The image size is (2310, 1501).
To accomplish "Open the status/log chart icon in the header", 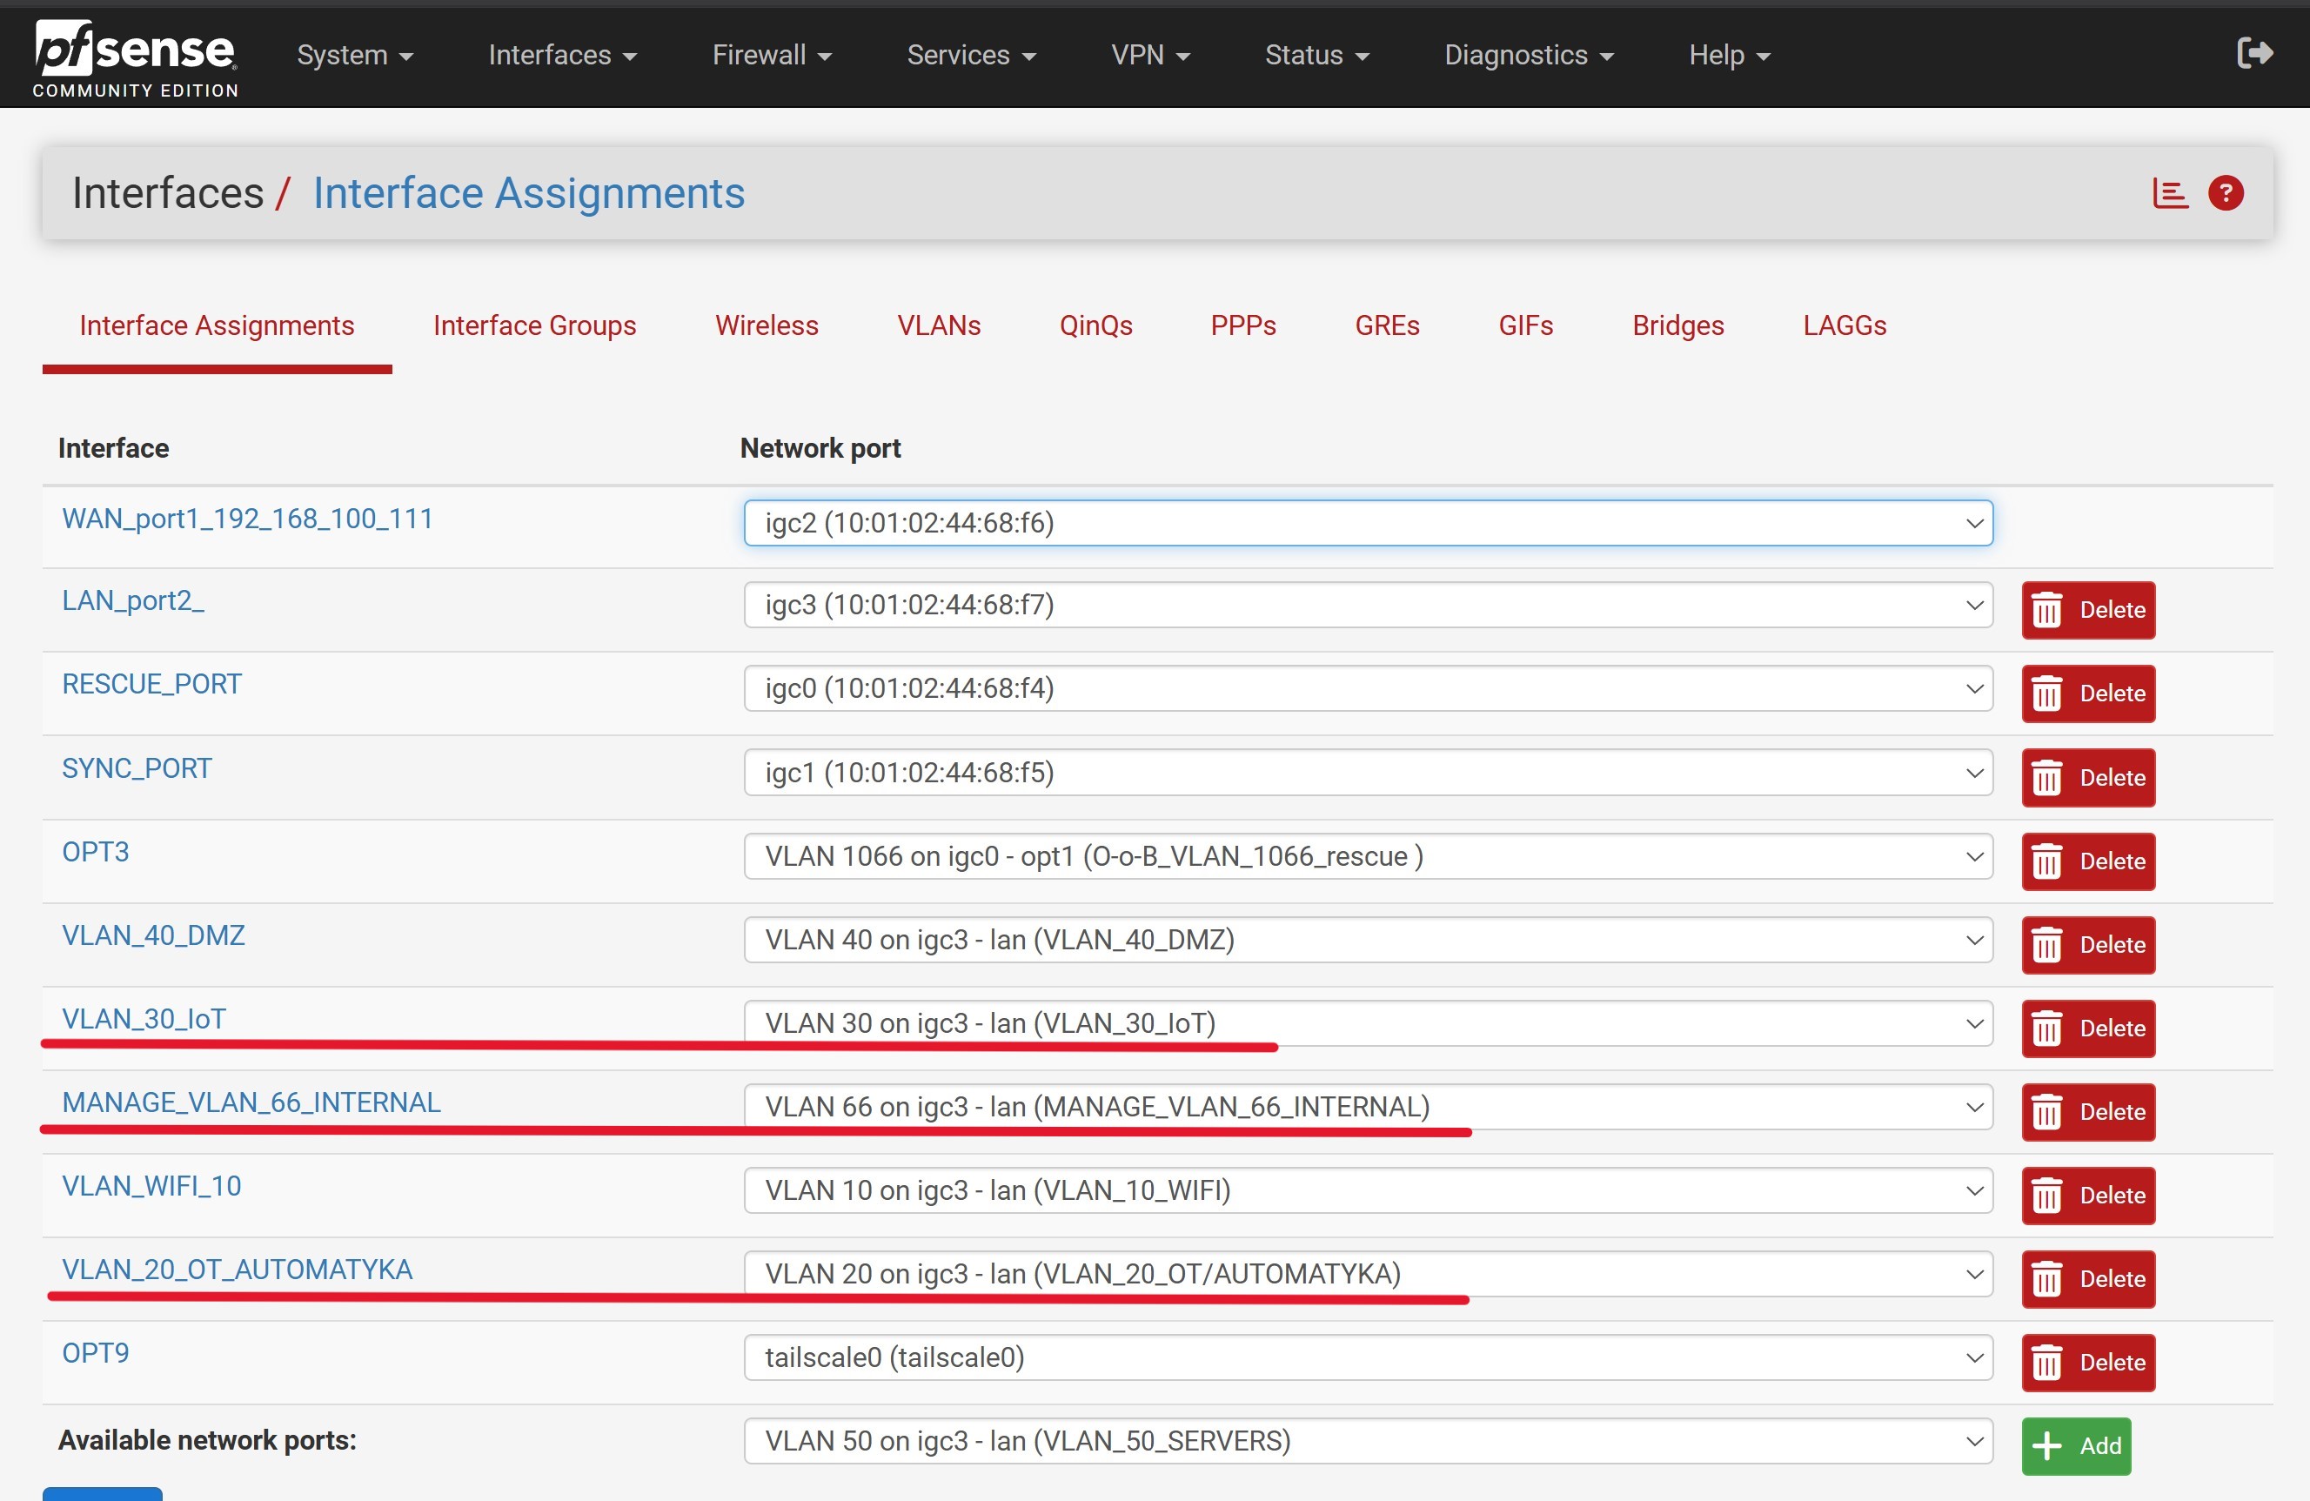I will click(2170, 193).
